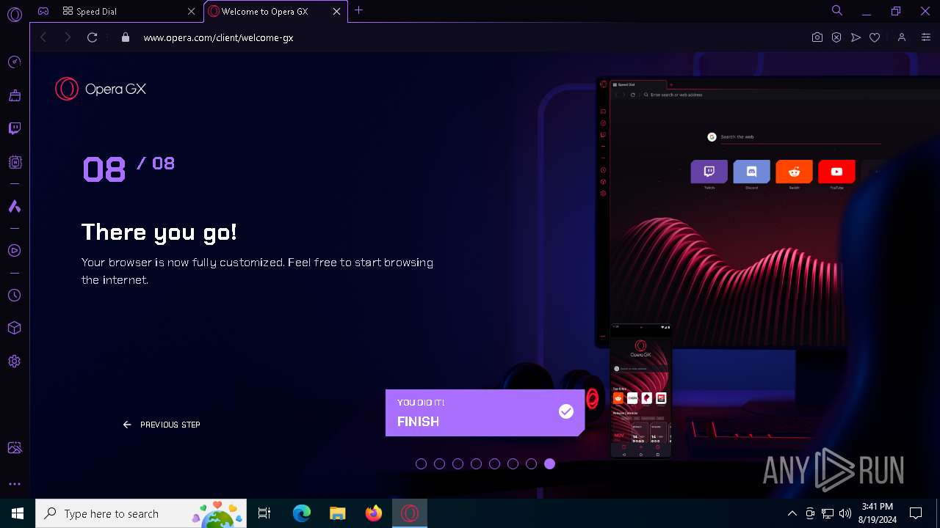Screen dimensions: 940x528
Task: Select the fifth step pagination dot
Action: 494,463
